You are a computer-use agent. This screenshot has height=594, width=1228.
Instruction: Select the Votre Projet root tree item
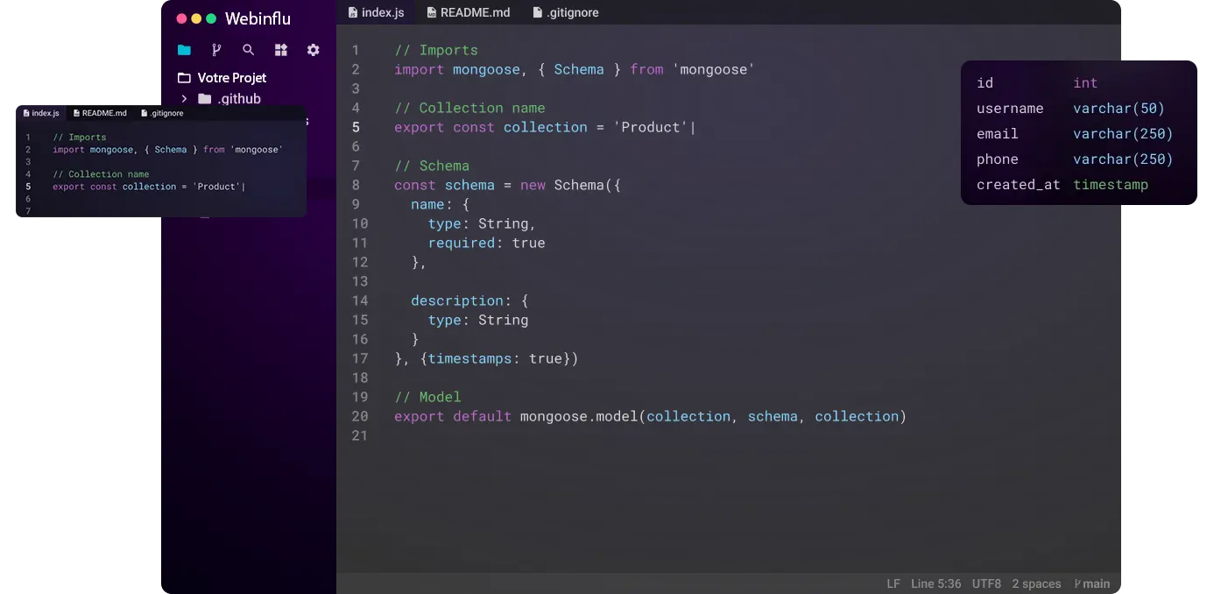point(231,78)
